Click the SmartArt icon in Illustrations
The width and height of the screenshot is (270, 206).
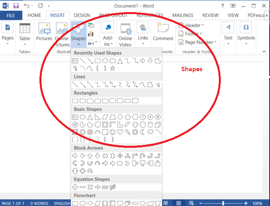(x=91, y=26)
